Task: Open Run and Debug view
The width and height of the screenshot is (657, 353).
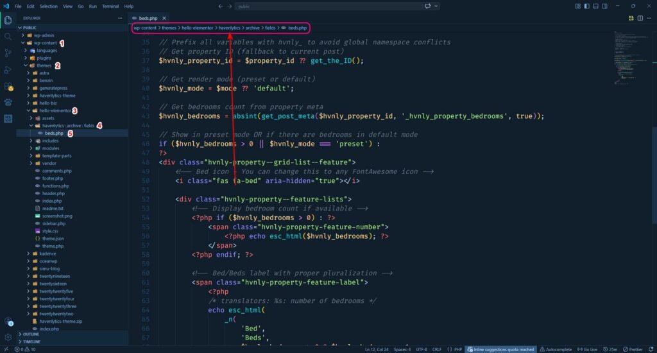Action: coord(8,69)
